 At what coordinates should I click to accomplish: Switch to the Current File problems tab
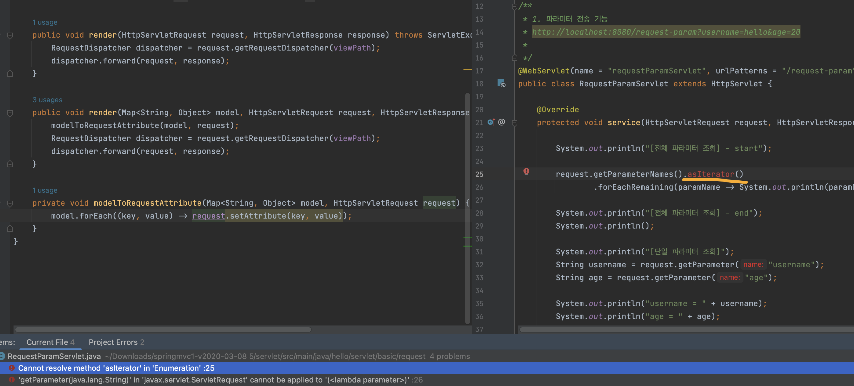(50, 342)
